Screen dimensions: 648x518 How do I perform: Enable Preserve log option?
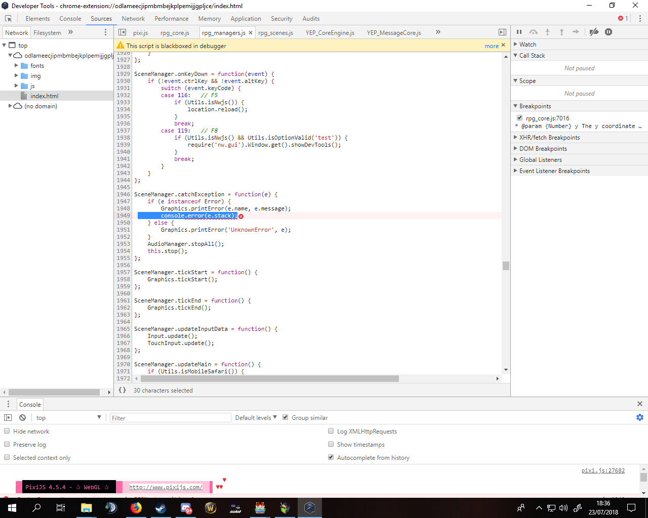[x=7, y=444]
